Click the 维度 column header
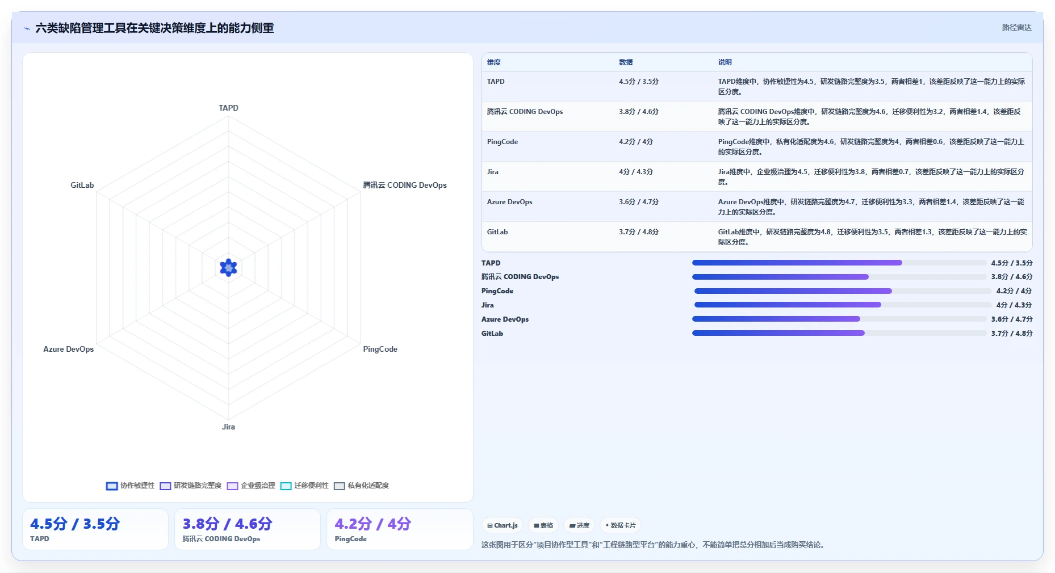 494,62
